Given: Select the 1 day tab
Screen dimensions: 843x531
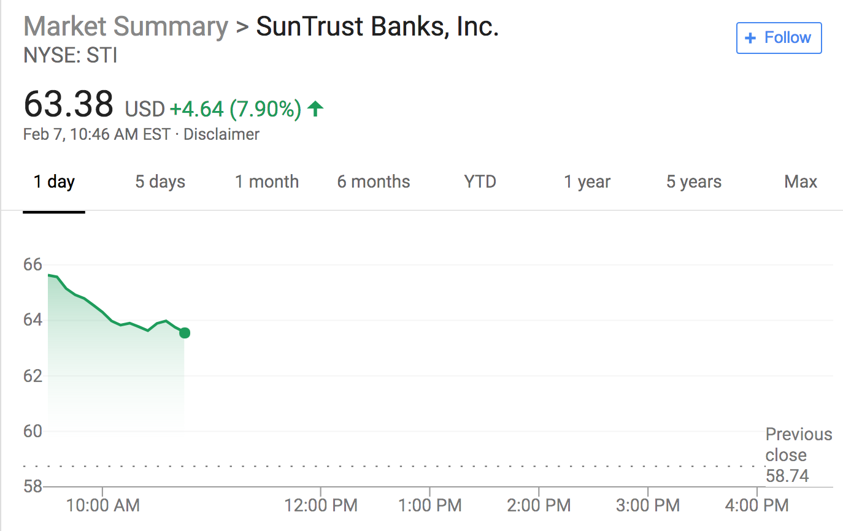Looking at the screenshot, I should point(54,181).
